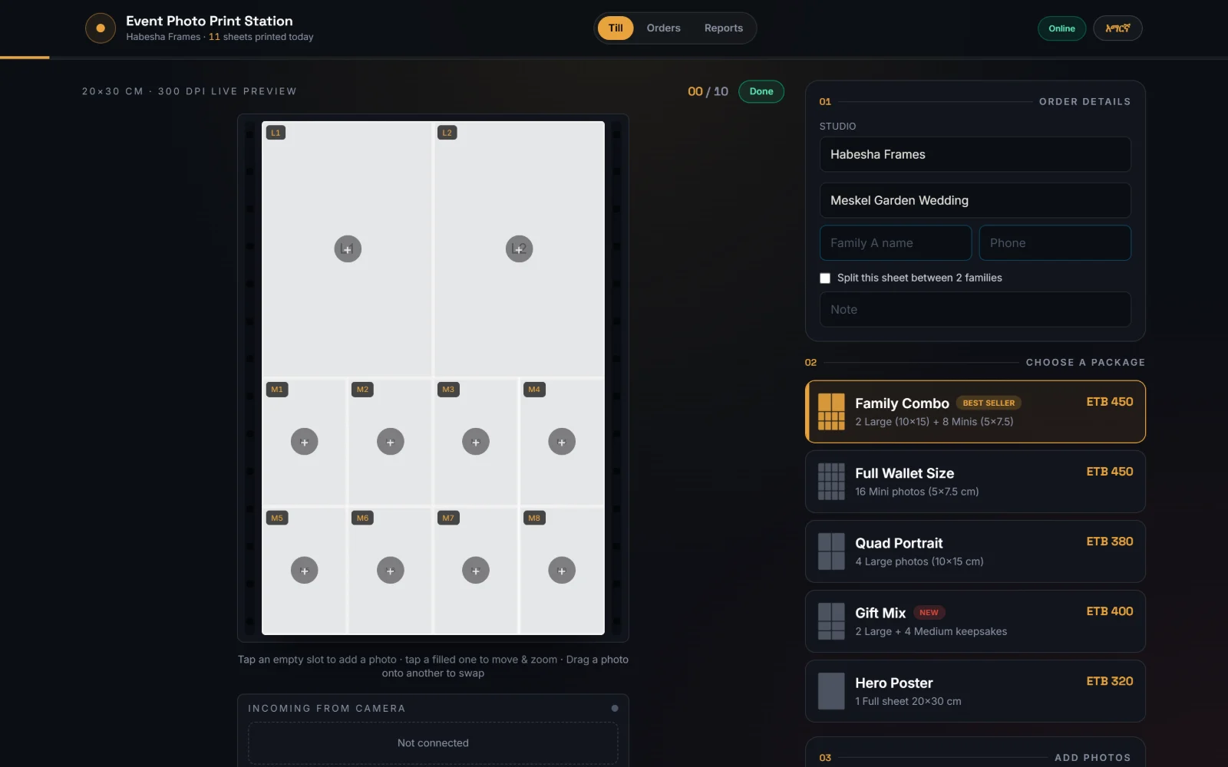Add a photo to mini slot M3
Image resolution: width=1228 pixels, height=767 pixels.
click(476, 442)
